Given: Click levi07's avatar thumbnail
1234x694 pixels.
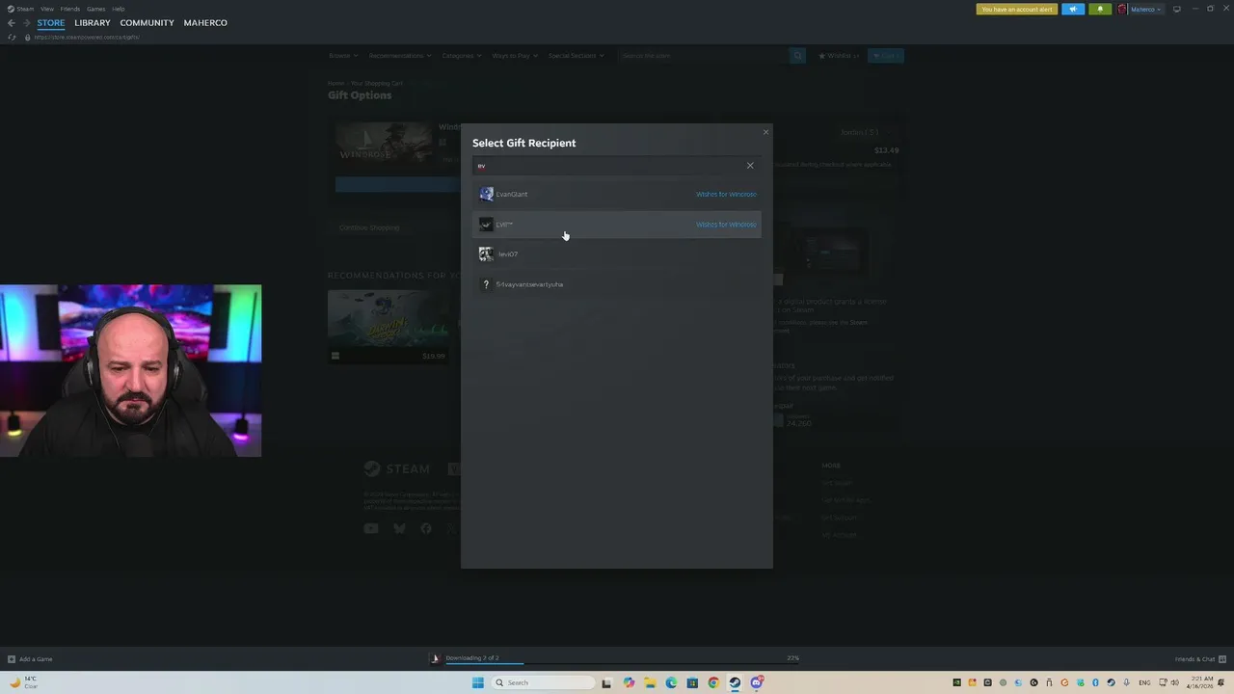Looking at the screenshot, I should (x=486, y=254).
